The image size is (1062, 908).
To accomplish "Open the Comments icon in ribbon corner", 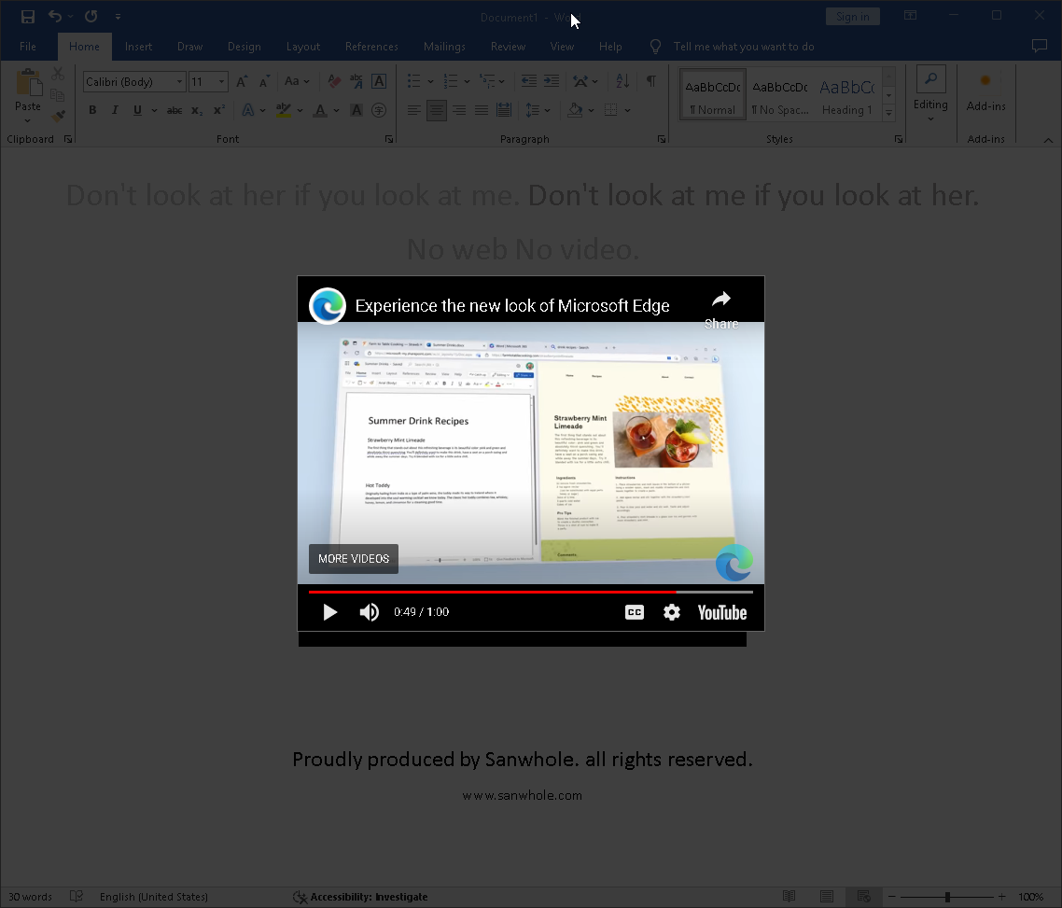I will point(1039,46).
